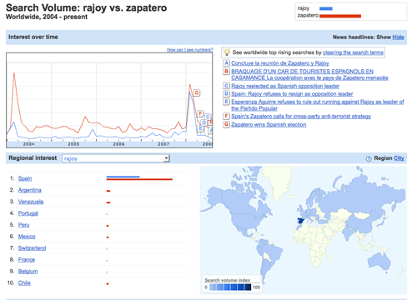Click Australia on the world map

tap(379, 262)
